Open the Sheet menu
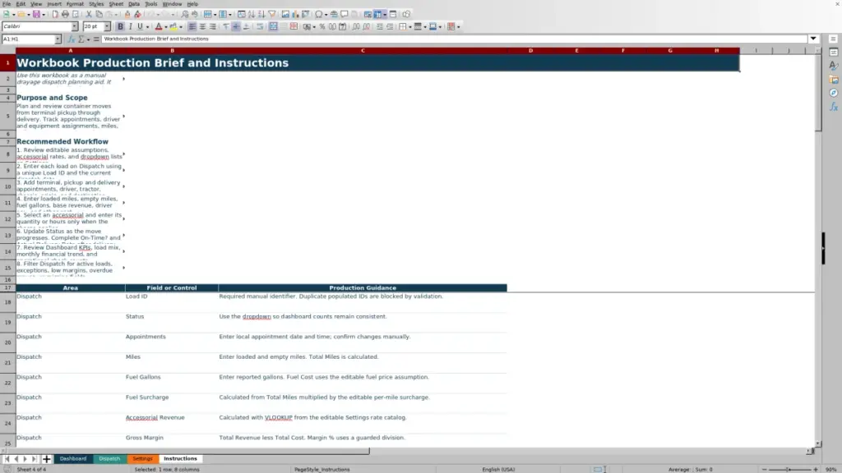This screenshot has width=842, height=473. point(116,4)
